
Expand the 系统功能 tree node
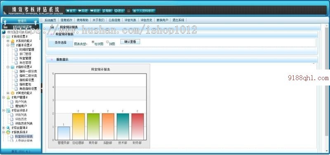[8, 41]
